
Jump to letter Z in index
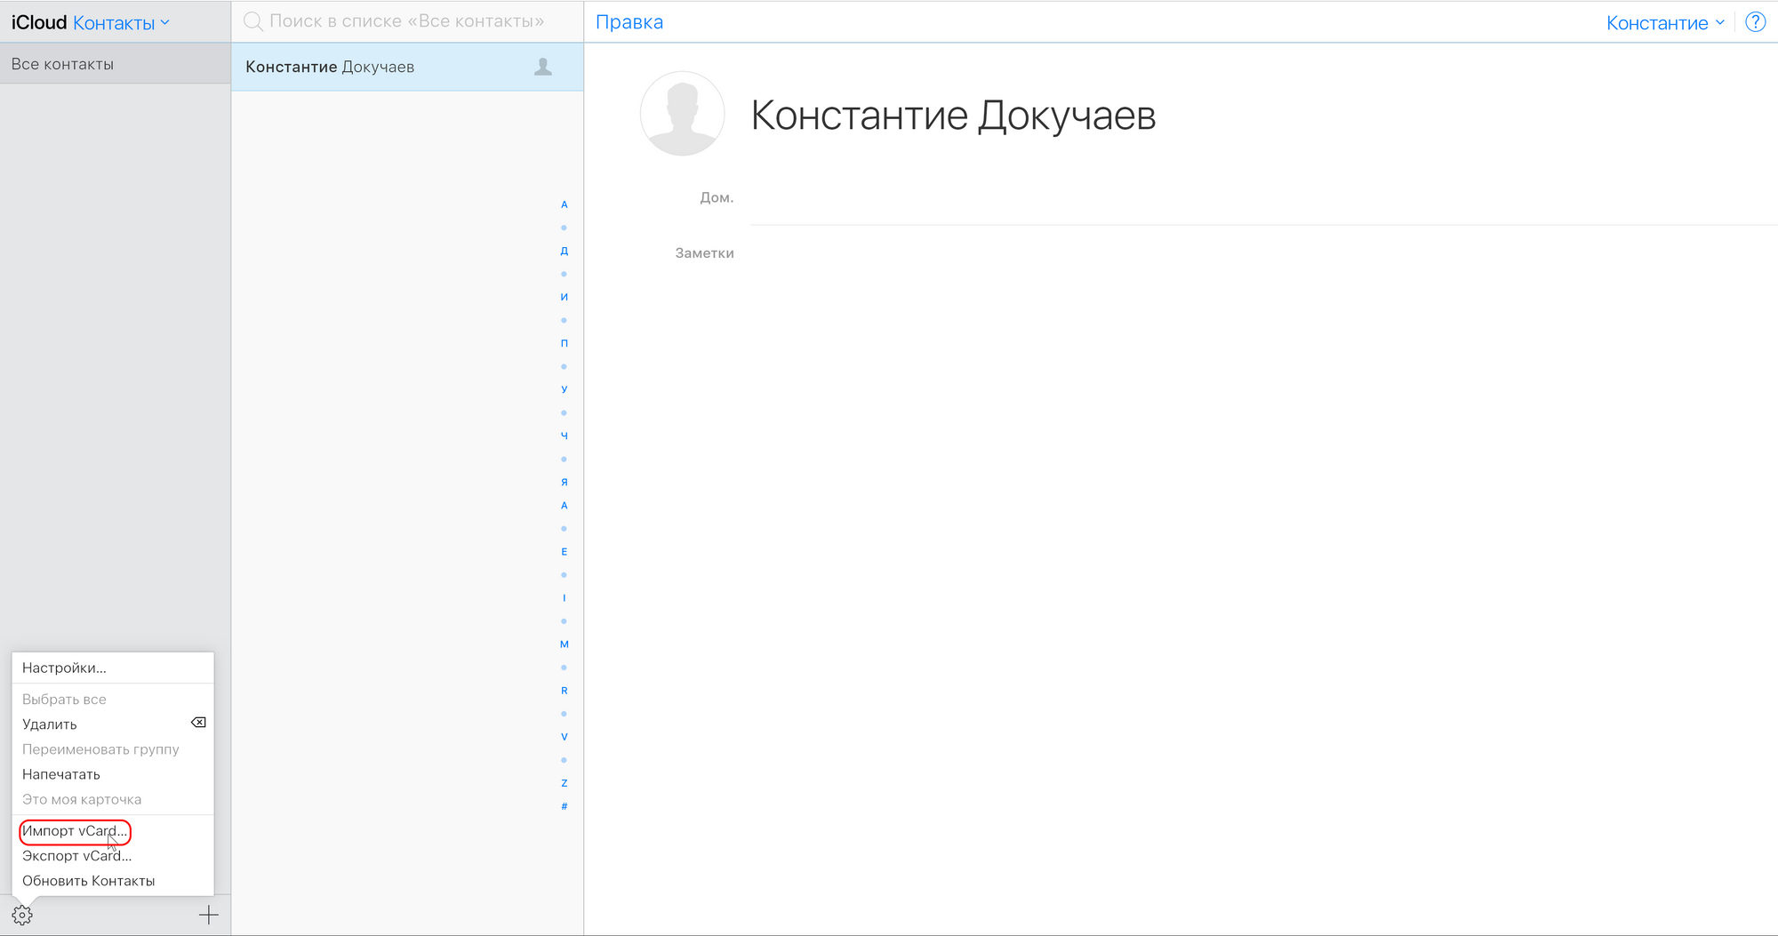point(564,783)
